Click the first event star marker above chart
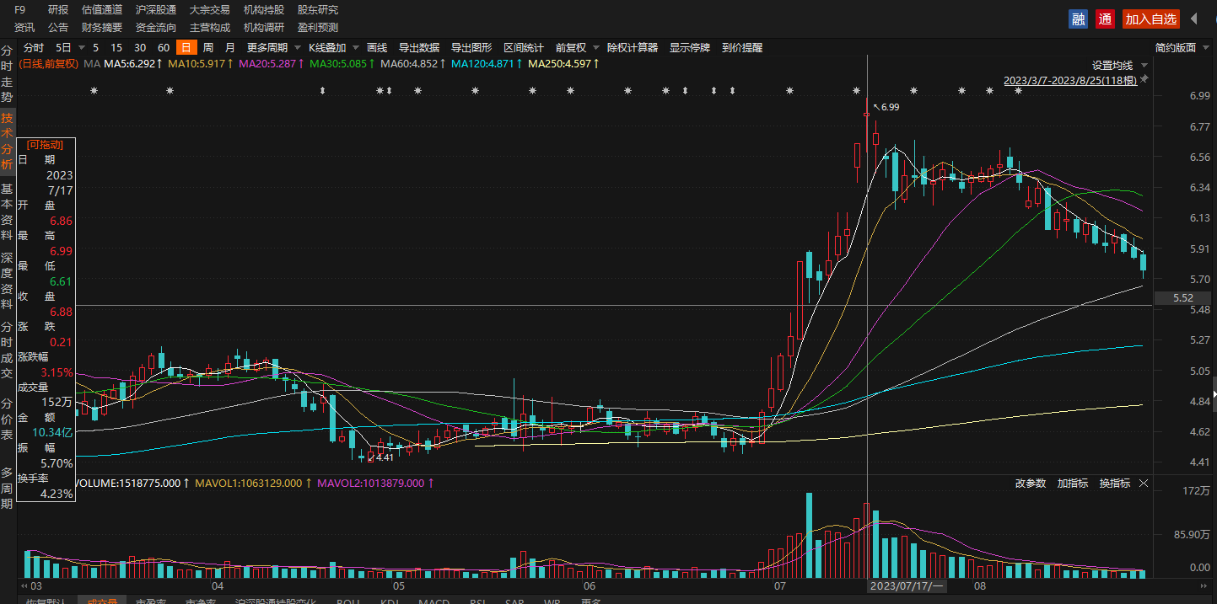 tap(94, 91)
